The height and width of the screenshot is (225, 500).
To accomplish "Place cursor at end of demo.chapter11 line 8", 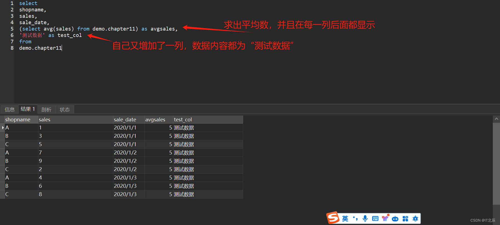I will (x=62, y=48).
